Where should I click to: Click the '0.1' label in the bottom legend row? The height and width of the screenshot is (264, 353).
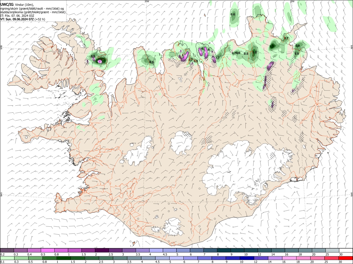pos(2,262)
